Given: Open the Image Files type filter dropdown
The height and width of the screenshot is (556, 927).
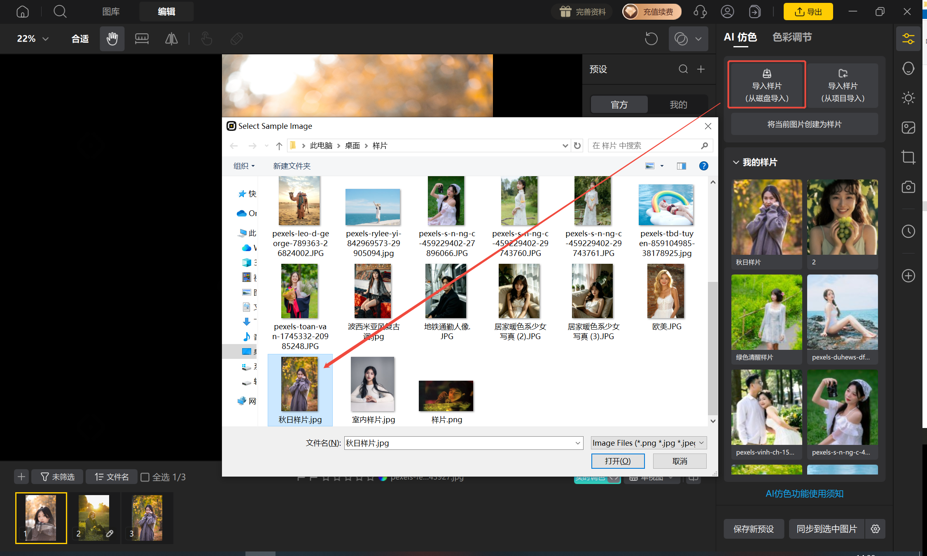Looking at the screenshot, I should 649,443.
